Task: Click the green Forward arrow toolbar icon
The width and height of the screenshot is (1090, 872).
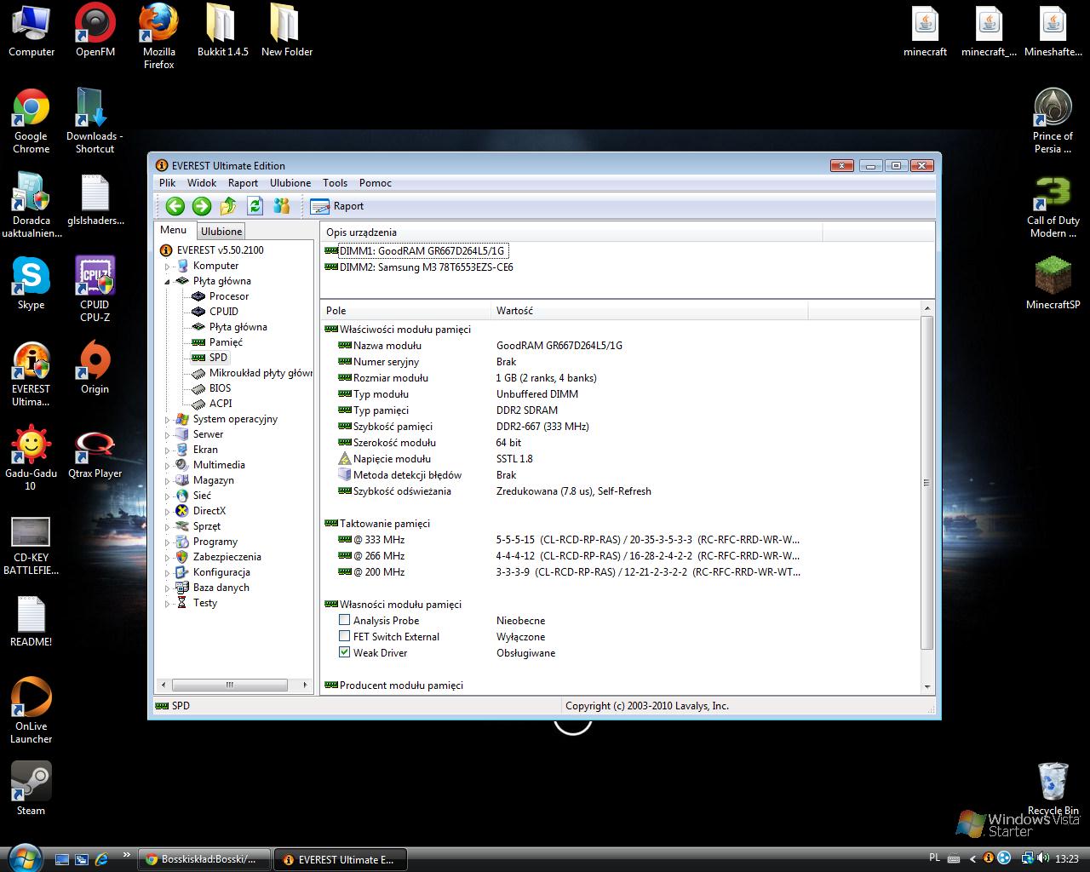Action: [202, 205]
